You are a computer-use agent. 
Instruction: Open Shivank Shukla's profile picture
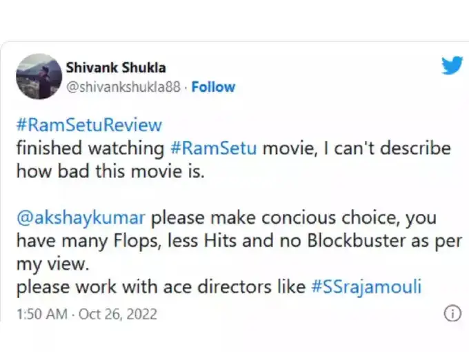pos(37,76)
